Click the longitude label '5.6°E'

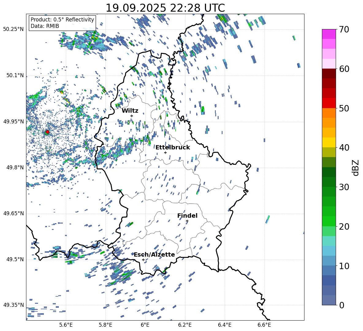[66, 325]
